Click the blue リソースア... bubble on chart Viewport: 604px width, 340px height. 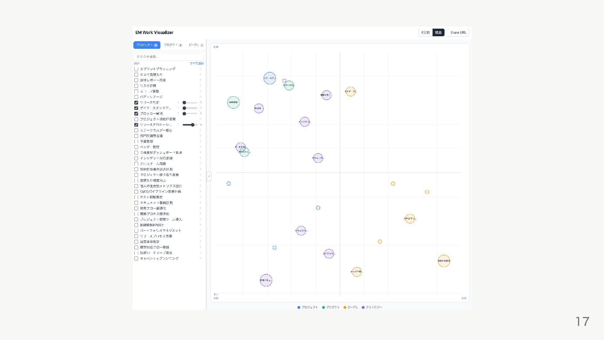(270, 78)
